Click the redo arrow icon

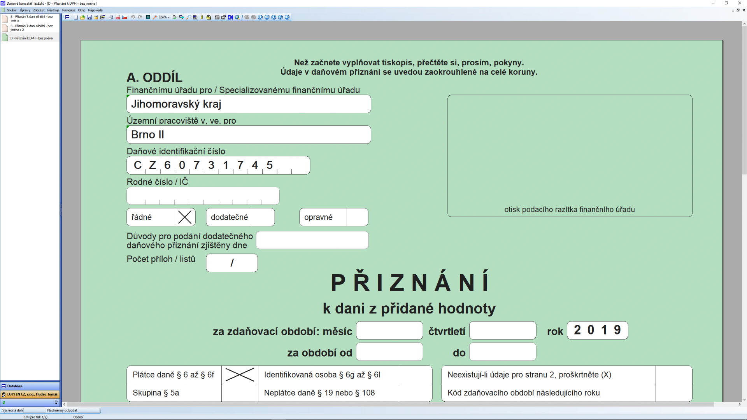click(x=140, y=17)
